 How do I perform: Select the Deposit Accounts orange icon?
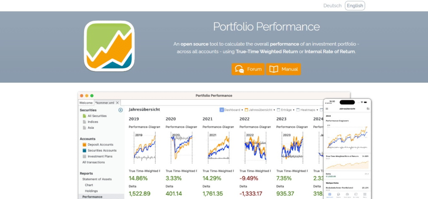point(84,145)
